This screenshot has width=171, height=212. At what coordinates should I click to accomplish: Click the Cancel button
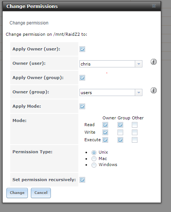[41, 193]
